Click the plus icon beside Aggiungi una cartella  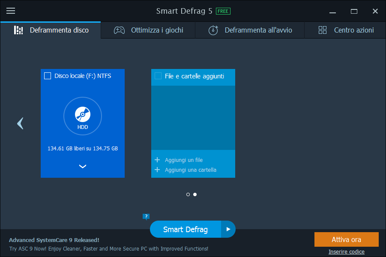click(x=157, y=170)
